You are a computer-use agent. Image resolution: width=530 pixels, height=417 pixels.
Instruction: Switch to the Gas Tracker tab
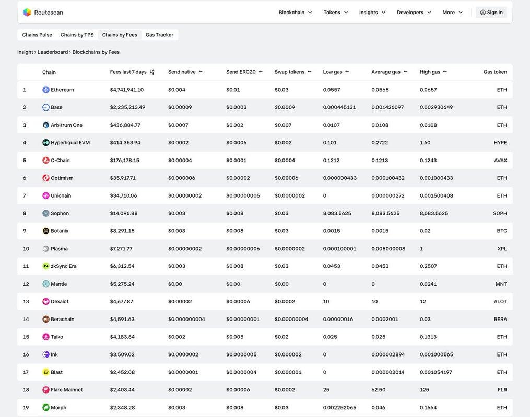(159, 35)
